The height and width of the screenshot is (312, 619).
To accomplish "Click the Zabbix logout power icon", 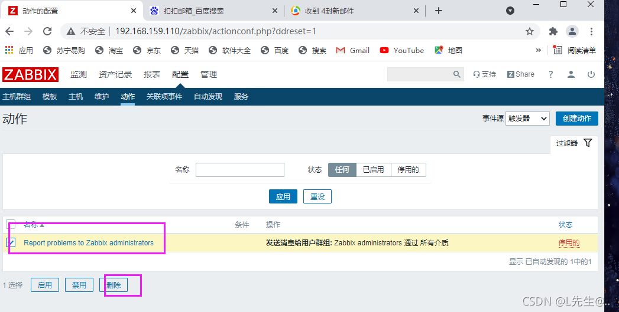I will [x=591, y=74].
